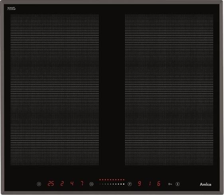This screenshot has width=224, height=195.
Task: Tap the main power on/off icon
Action: click(x=178, y=184)
